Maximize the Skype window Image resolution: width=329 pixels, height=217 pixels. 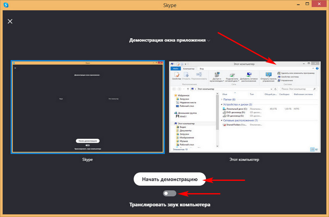coord(307,4)
